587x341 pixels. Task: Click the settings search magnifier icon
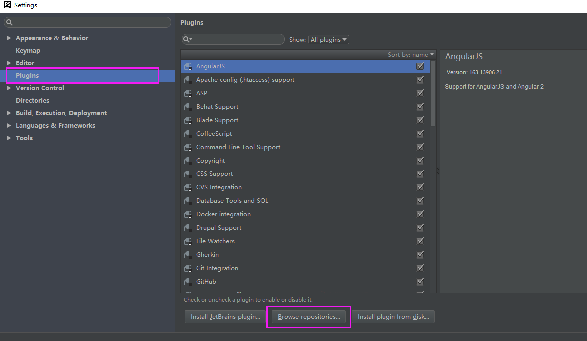[x=10, y=23]
